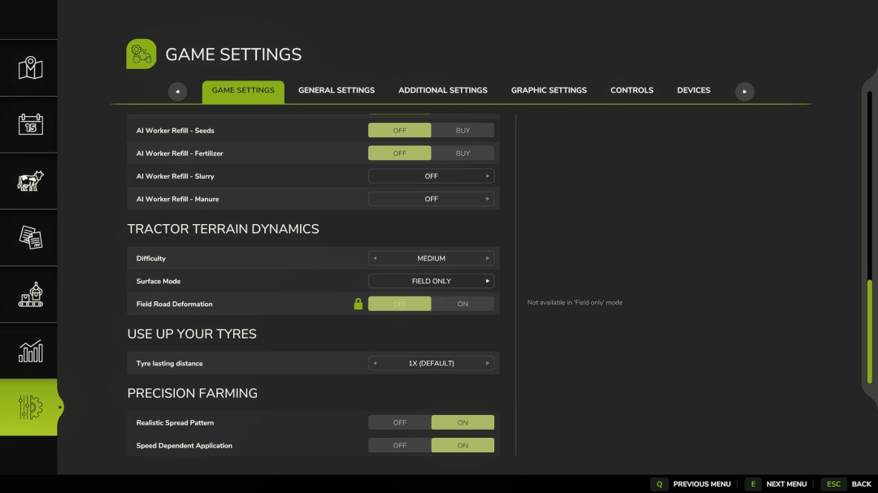Advance AI Worker Refill Manure option right arrow
This screenshot has height=493, width=878.
[487, 199]
